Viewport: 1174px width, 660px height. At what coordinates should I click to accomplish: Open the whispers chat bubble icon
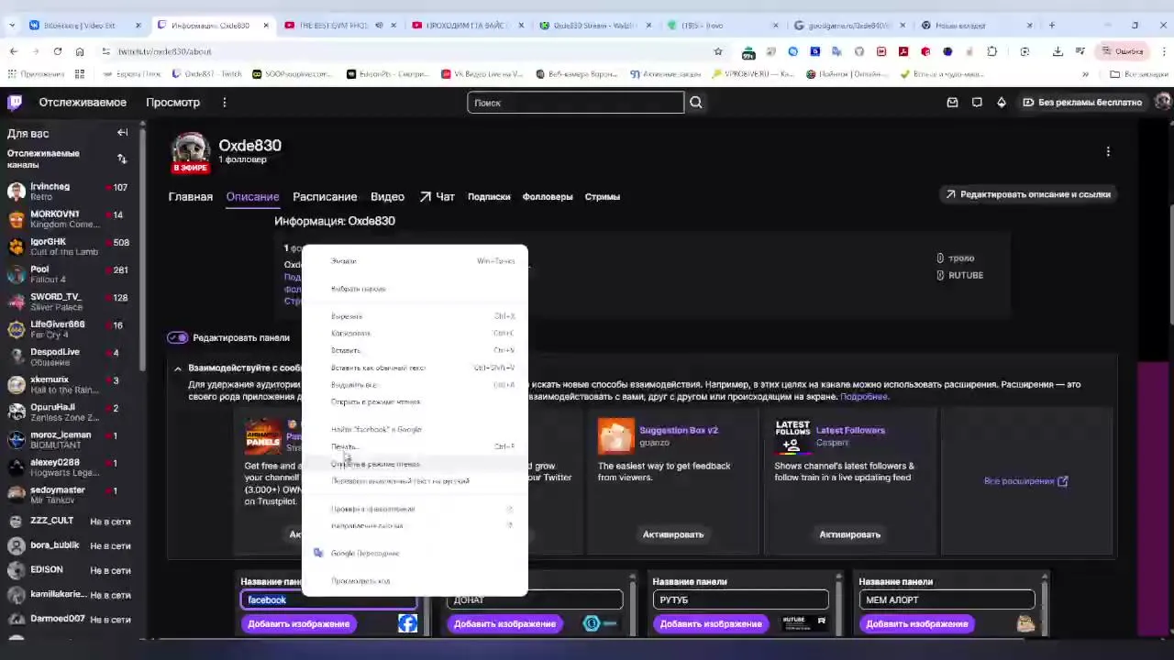pos(977,103)
